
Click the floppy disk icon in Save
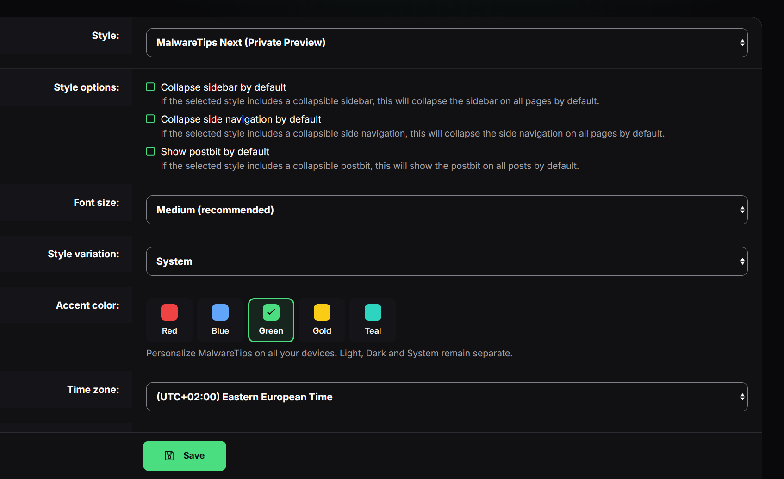(169, 456)
